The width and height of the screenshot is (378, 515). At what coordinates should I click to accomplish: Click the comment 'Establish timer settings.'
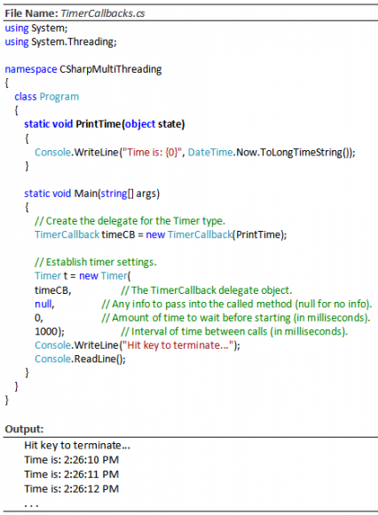point(96,262)
